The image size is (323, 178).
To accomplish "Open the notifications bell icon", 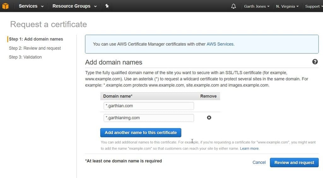I will coord(233,6).
